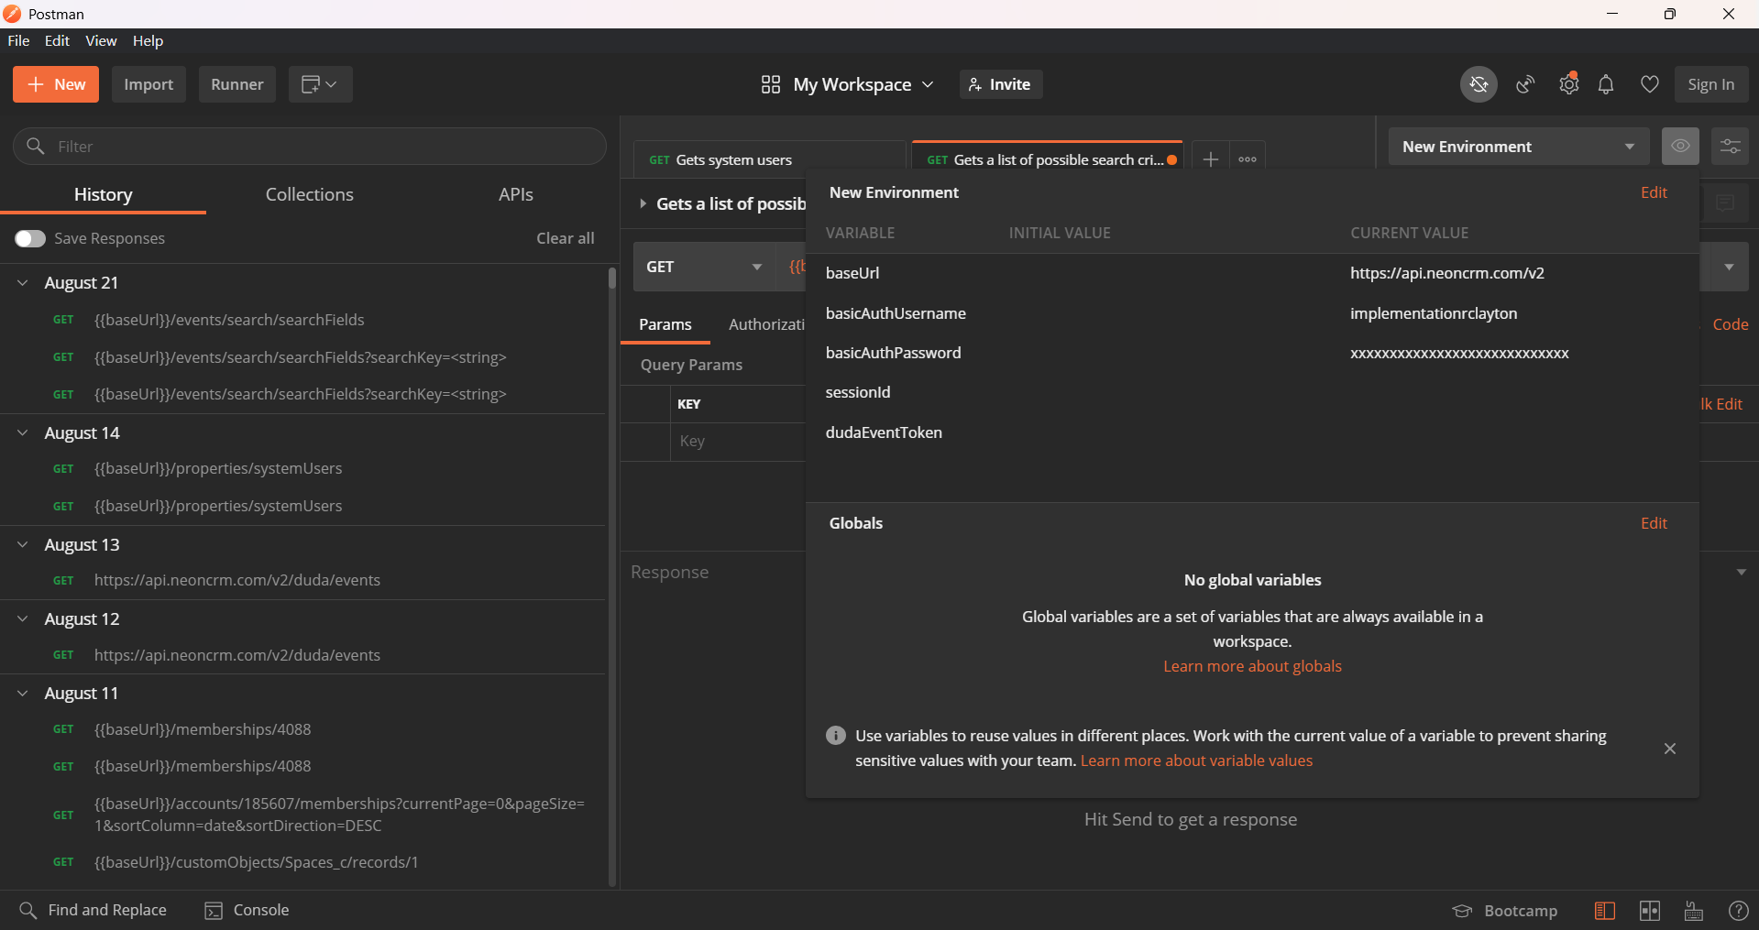This screenshot has width=1759, height=930.
Task: Open Postman settings gear icon
Action: tap(1569, 84)
